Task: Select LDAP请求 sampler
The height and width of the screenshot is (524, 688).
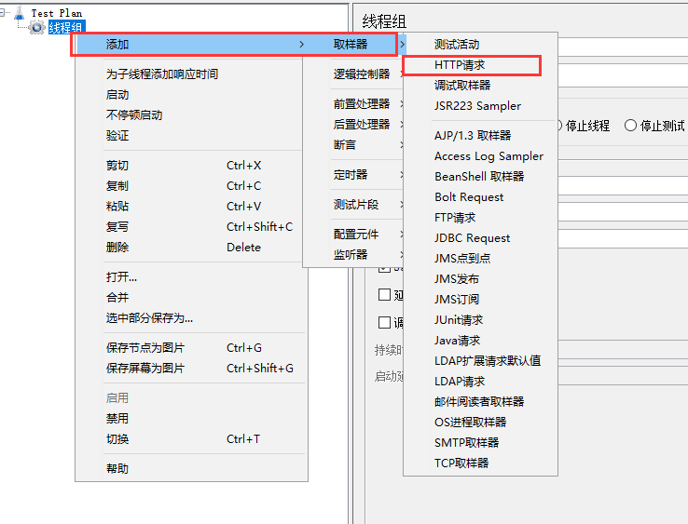Action: pos(480,382)
